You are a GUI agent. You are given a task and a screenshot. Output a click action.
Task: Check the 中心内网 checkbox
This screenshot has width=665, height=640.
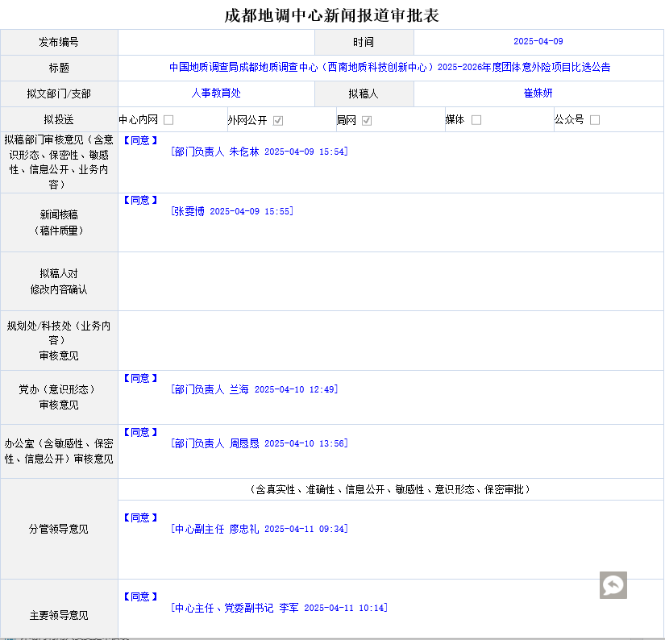(168, 120)
